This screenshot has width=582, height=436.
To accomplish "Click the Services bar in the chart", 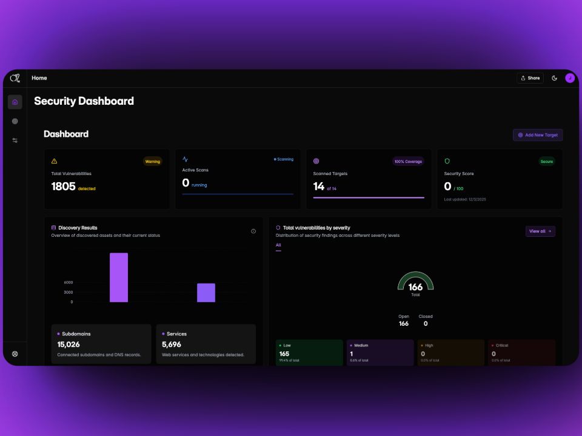I will [206, 292].
